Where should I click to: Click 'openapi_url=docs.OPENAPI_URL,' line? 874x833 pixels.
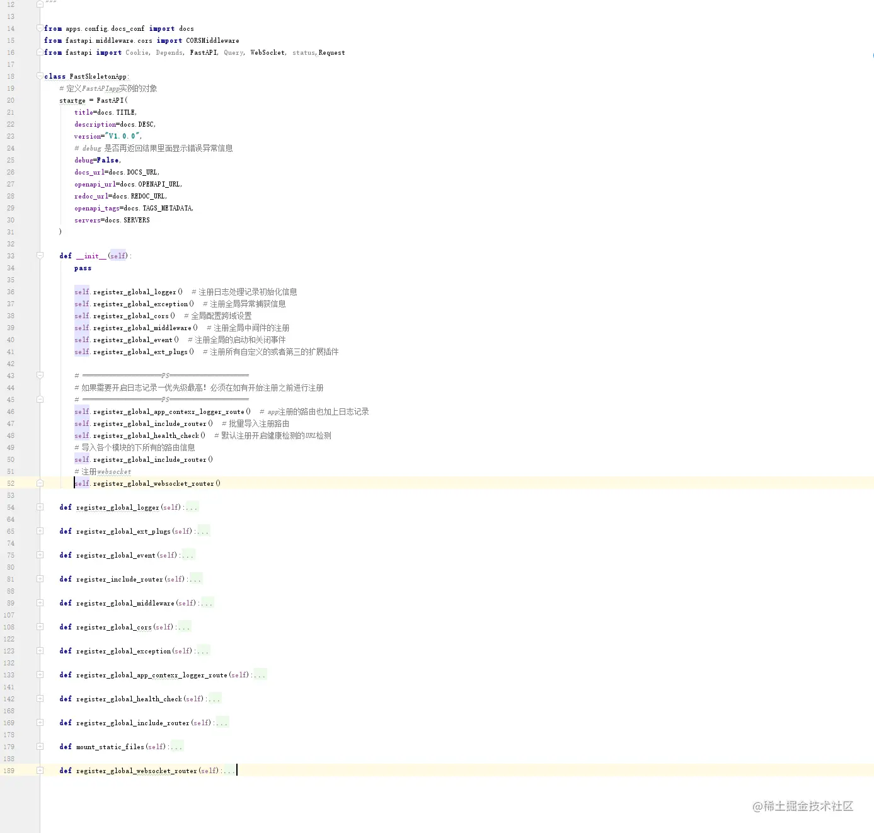click(128, 184)
